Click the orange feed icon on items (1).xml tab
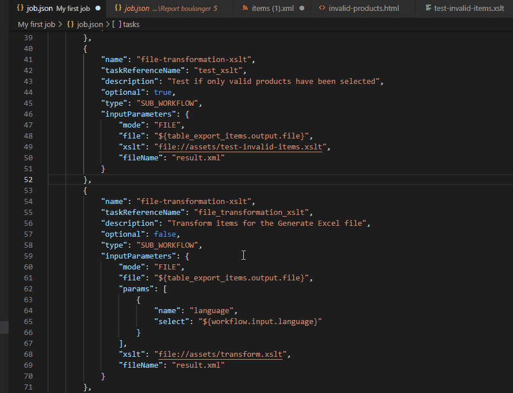The height and width of the screenshot is (393, 513). click(246, 9)
